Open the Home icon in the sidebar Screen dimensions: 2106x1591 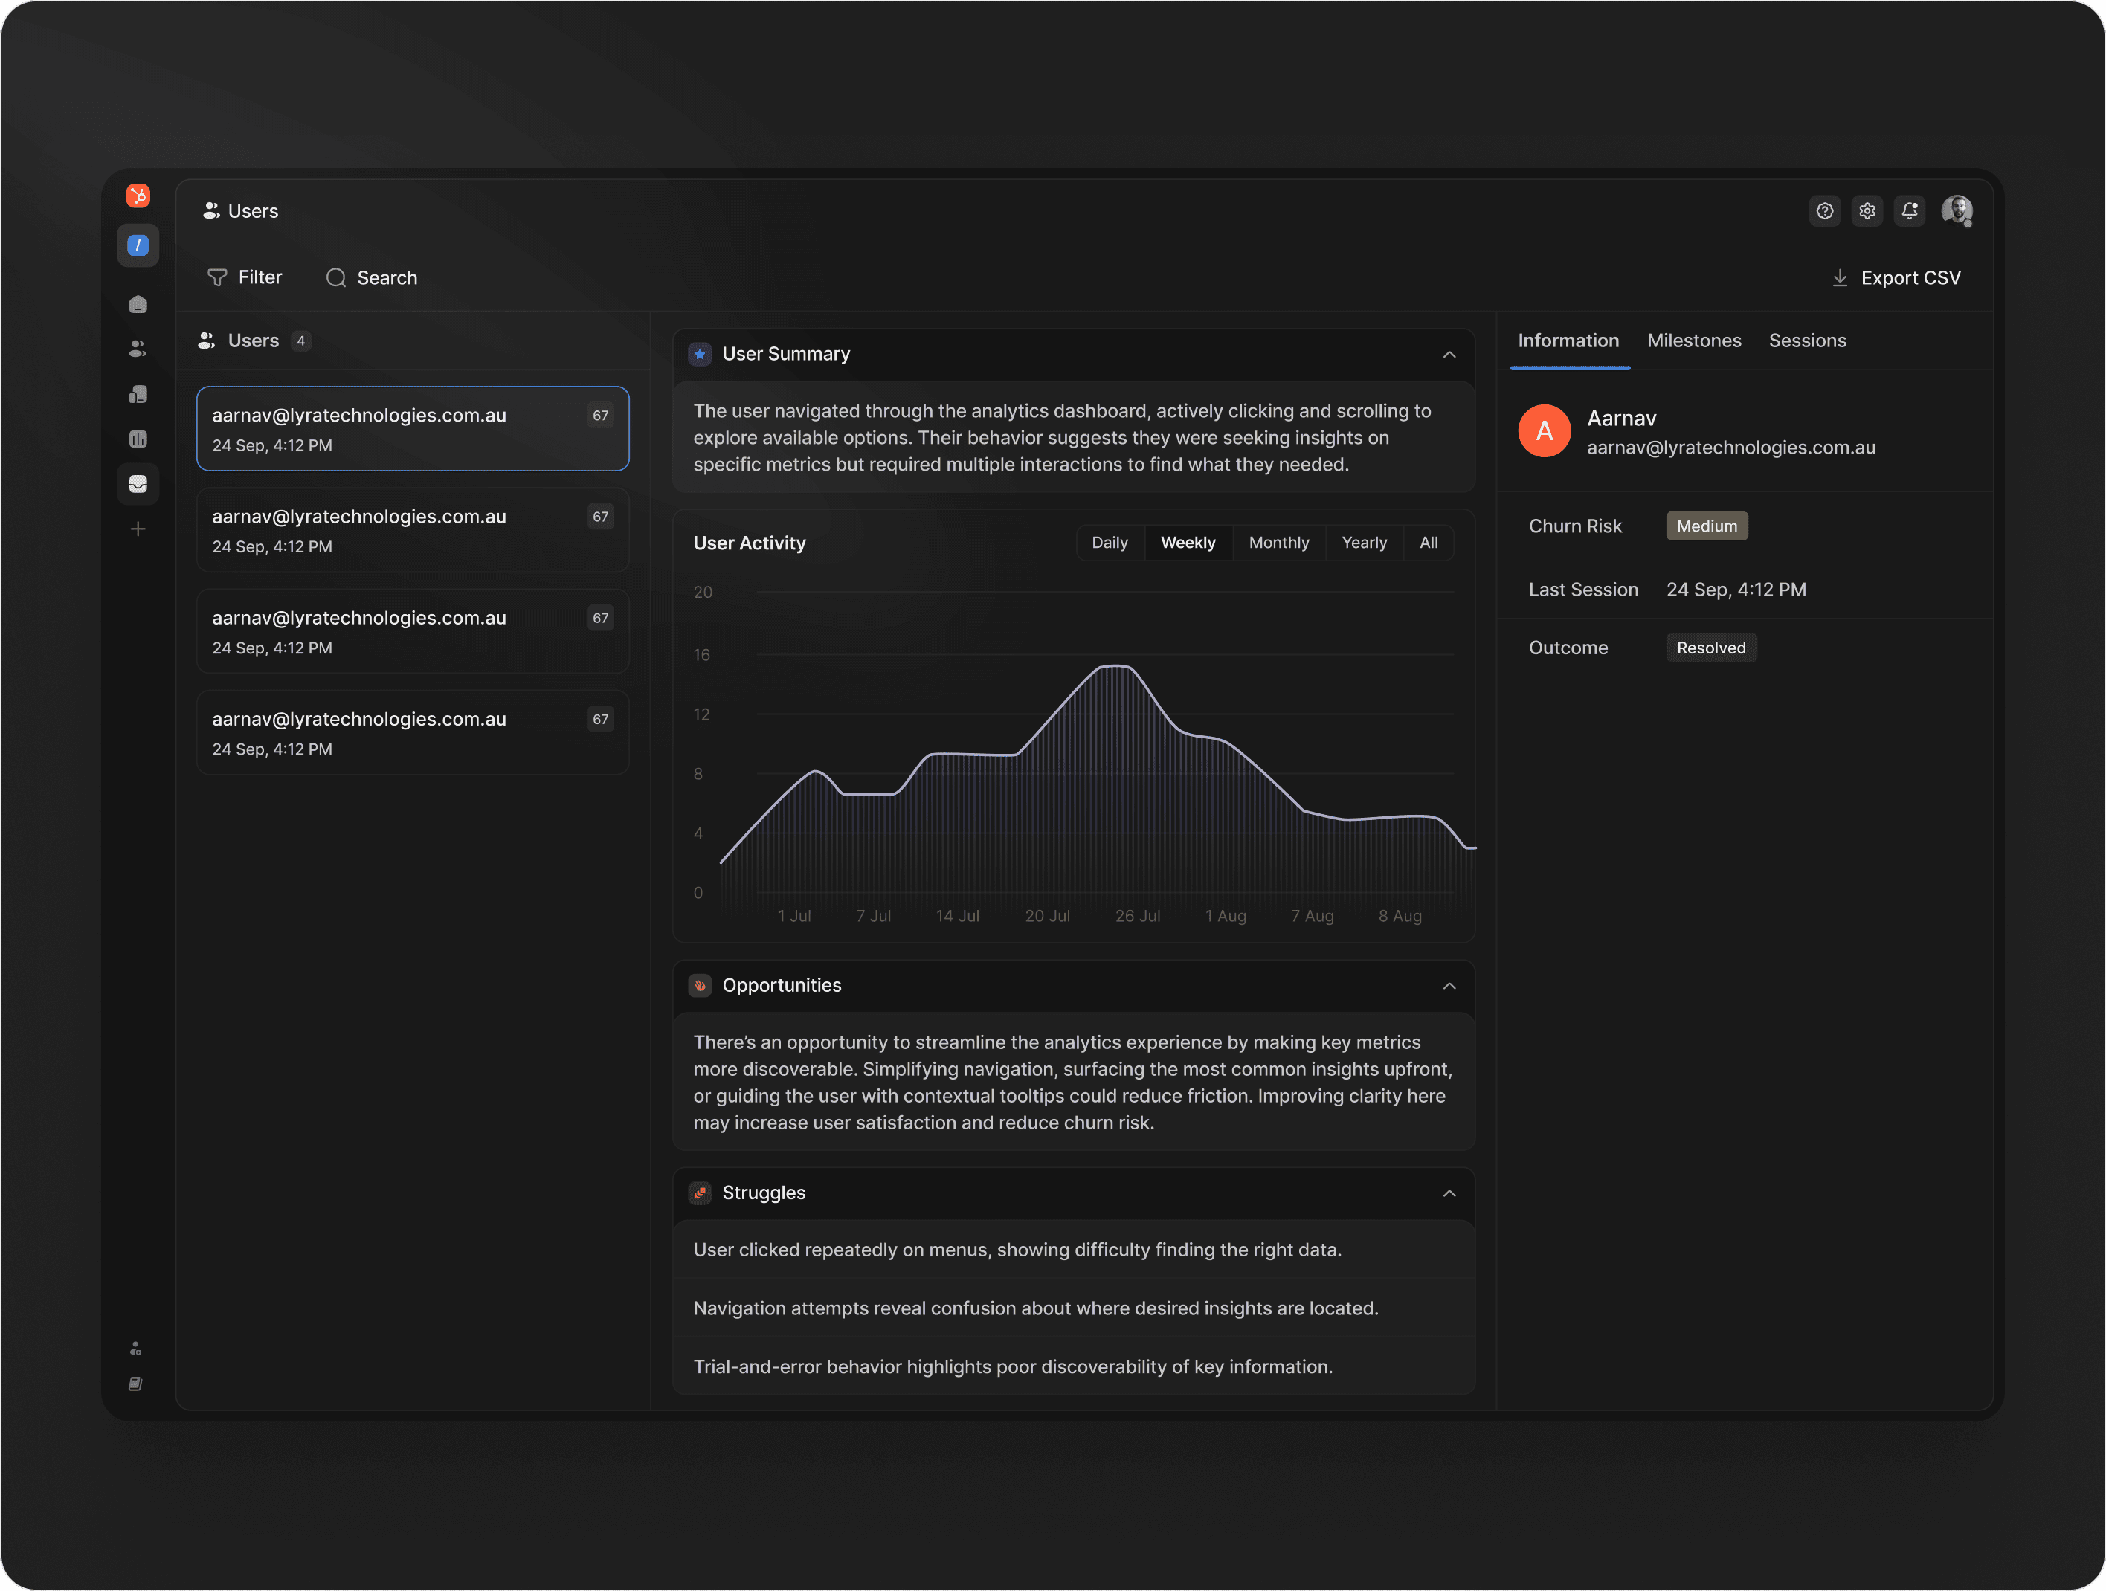pos(138,305)
